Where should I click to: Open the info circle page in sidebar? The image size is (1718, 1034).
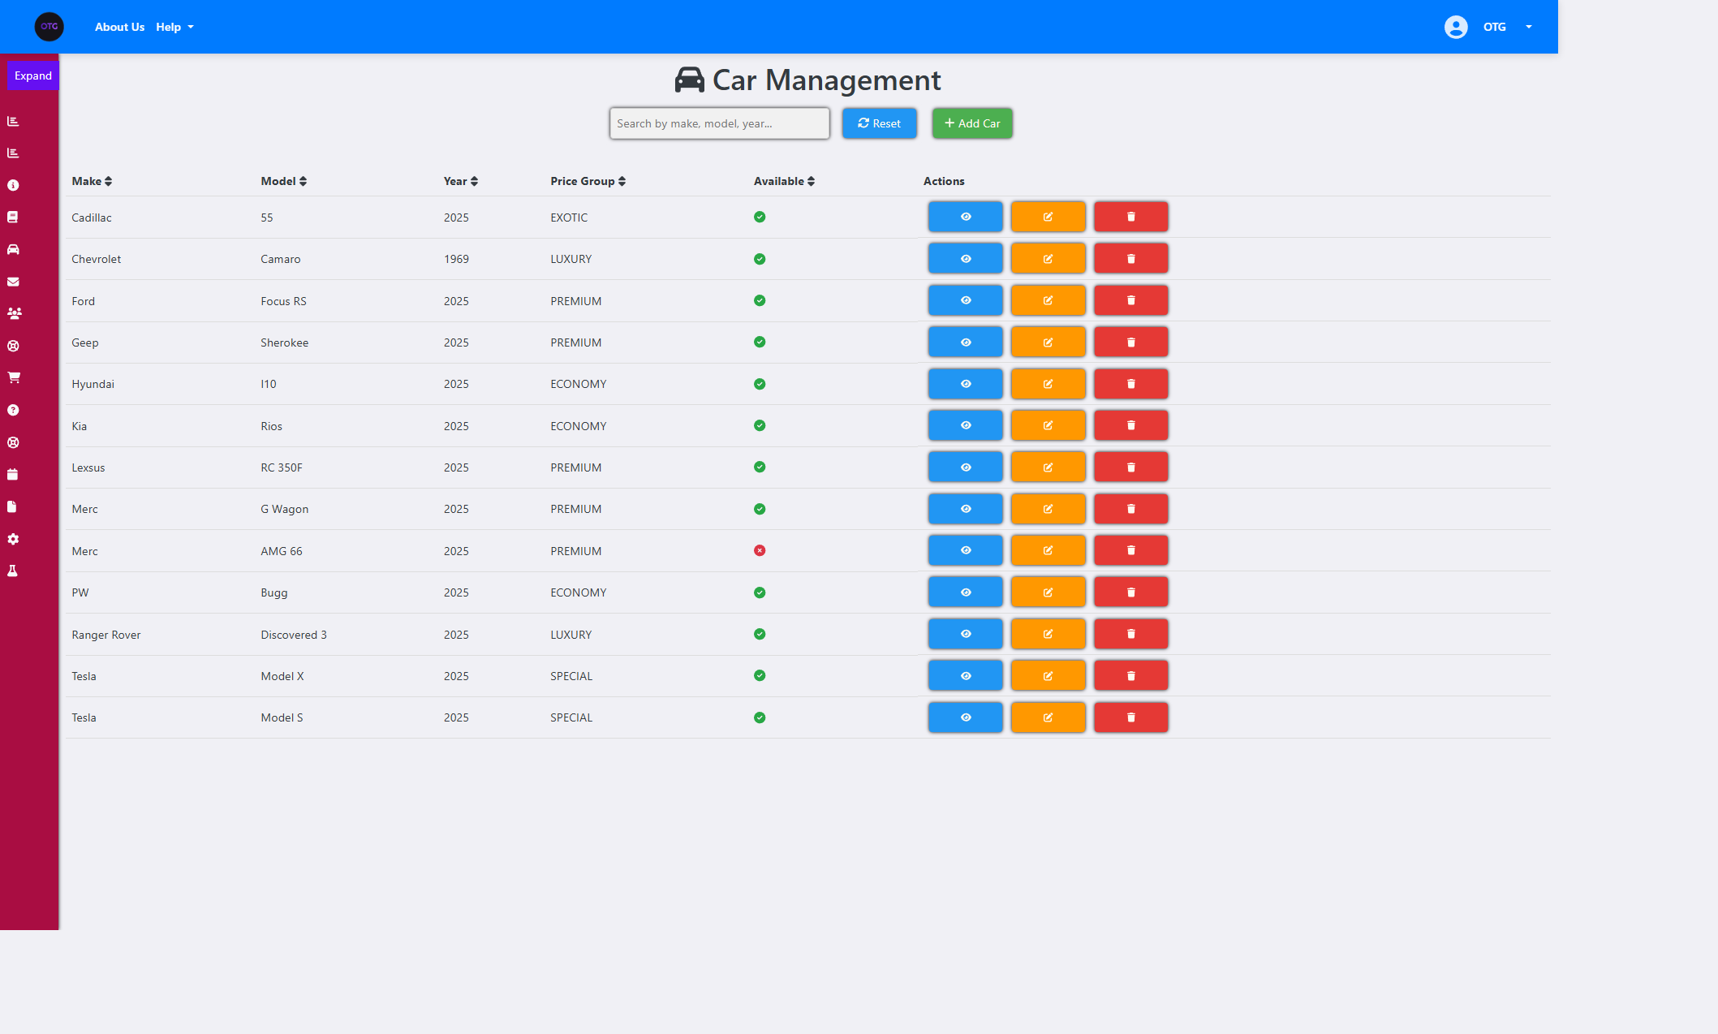tap(13, 185)
